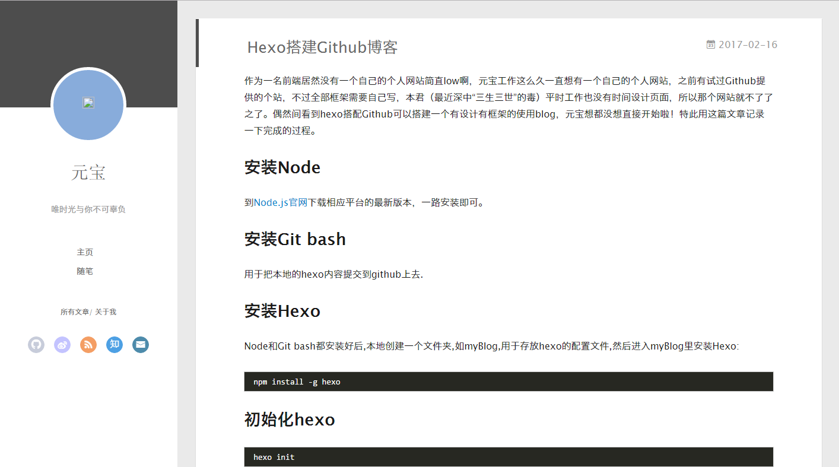Click the Zhihu 知 icon

115,345
